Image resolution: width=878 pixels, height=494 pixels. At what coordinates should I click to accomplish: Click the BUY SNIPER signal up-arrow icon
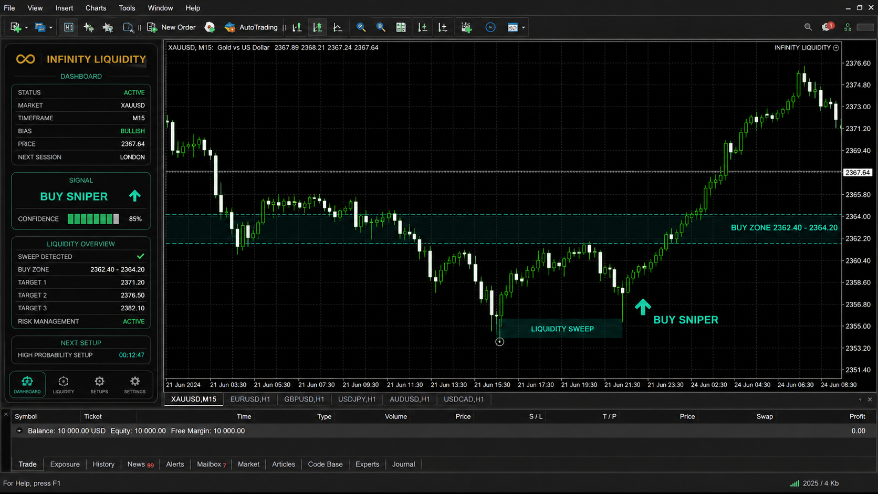[x=135, y=196]
